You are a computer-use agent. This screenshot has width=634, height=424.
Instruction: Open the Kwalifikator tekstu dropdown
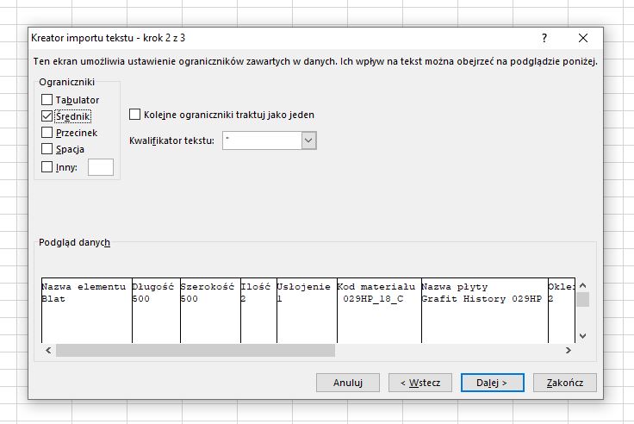[309, 140]
